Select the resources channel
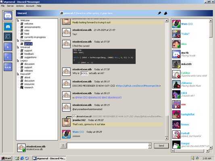Image resolution: width=215 pixels, height=161 pixels. pos(29,84)
